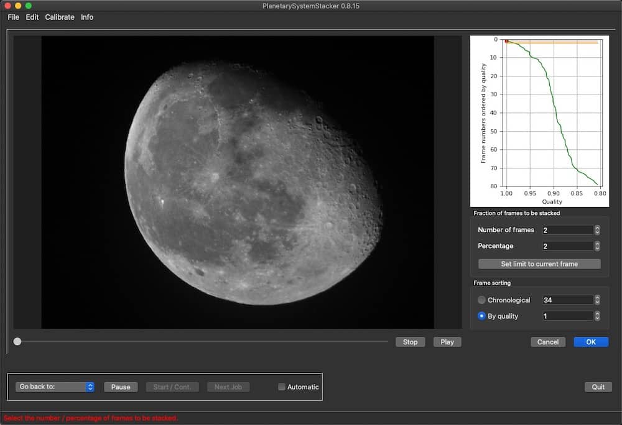Click the Number of frames stepper arrows

tap(597, 230)
